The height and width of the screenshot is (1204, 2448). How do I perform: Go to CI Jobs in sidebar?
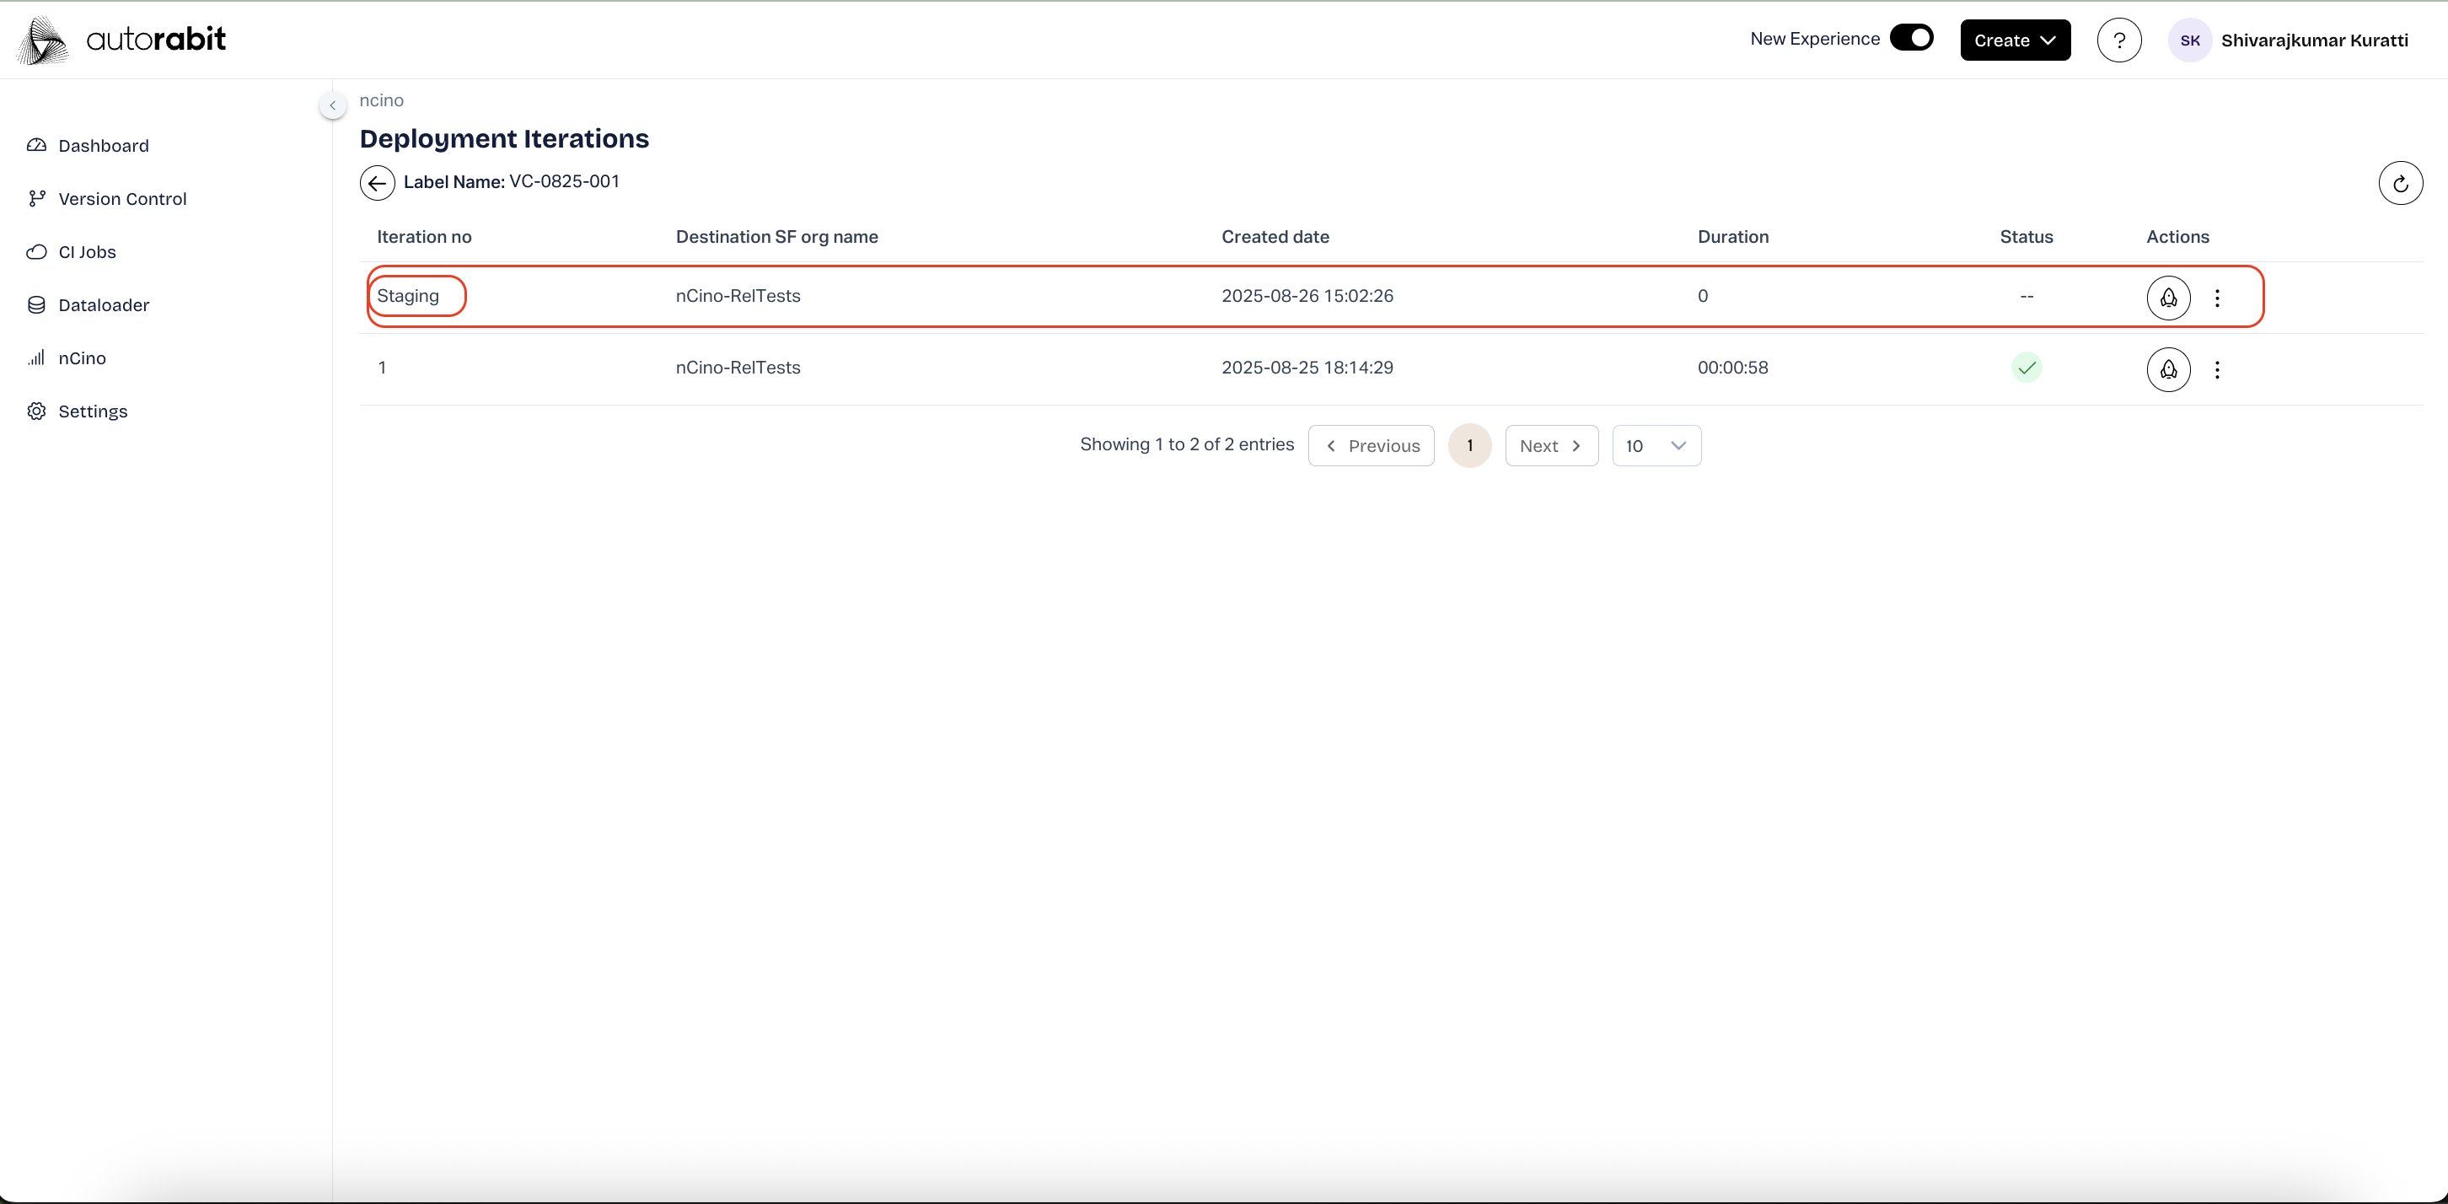[87, 252]
